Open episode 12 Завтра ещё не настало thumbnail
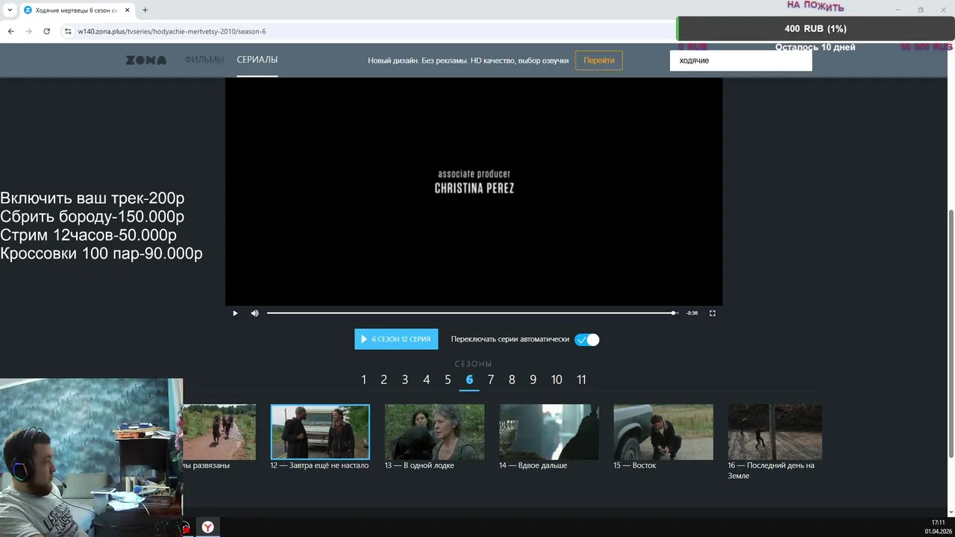This screenshot has width=955, height=537. 320,432
